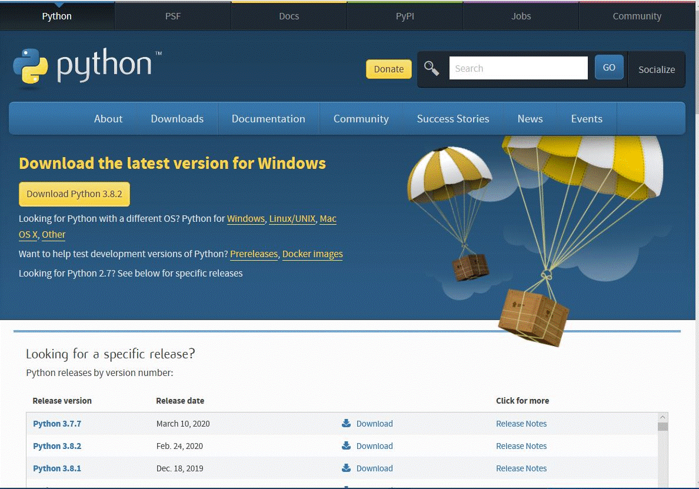Open Release Notes for Python 3.8.1
Viewport: 699px width, 489px height.
coord(521,468)
